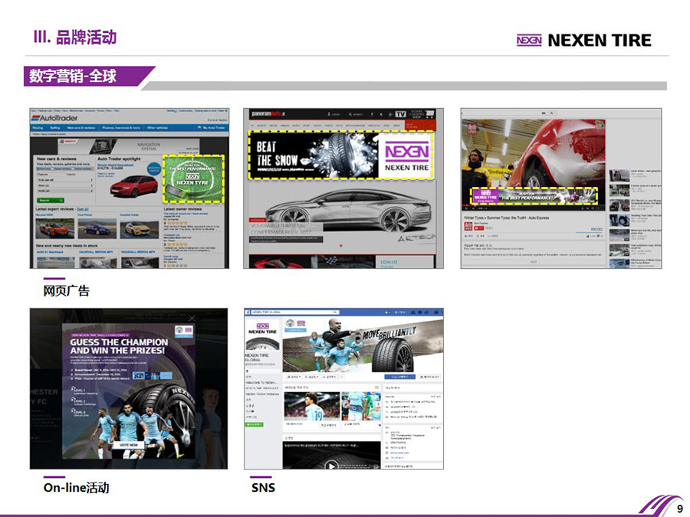Screen dimensions: 690x517
Task: Click the green button in Facebook left sidebar
Action: [x=254, y=424]
